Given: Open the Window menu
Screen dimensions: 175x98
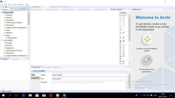Looking at the screenshot, I should coord(21,5).
